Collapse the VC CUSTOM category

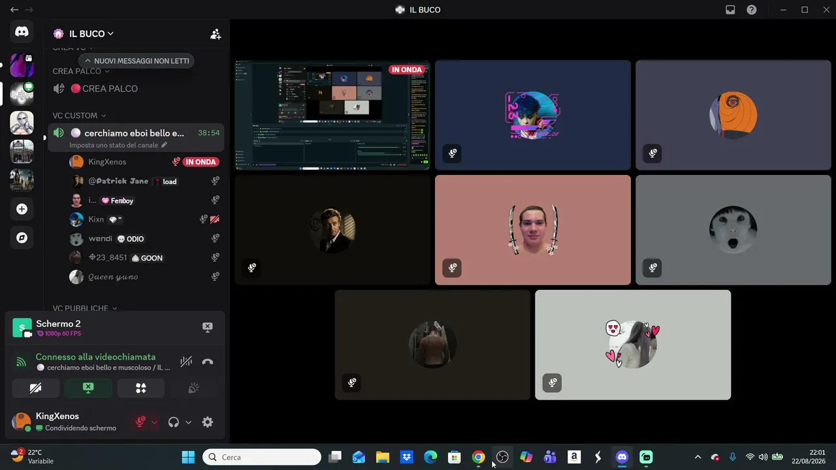pos(79,116)
